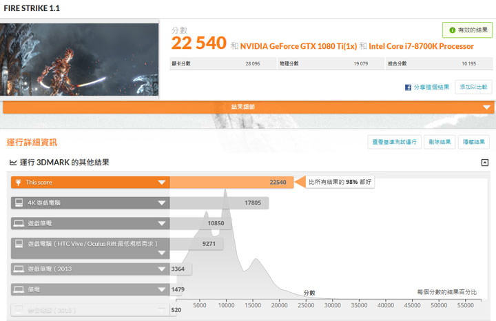This screenshot has width=496, height=321.
Task: Click the trophy icon beside This score
Action: 18,183
